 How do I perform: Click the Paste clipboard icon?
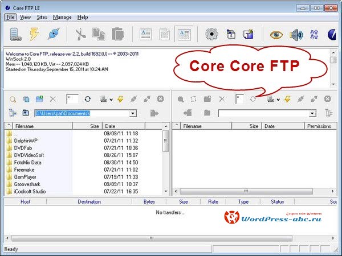117,34
